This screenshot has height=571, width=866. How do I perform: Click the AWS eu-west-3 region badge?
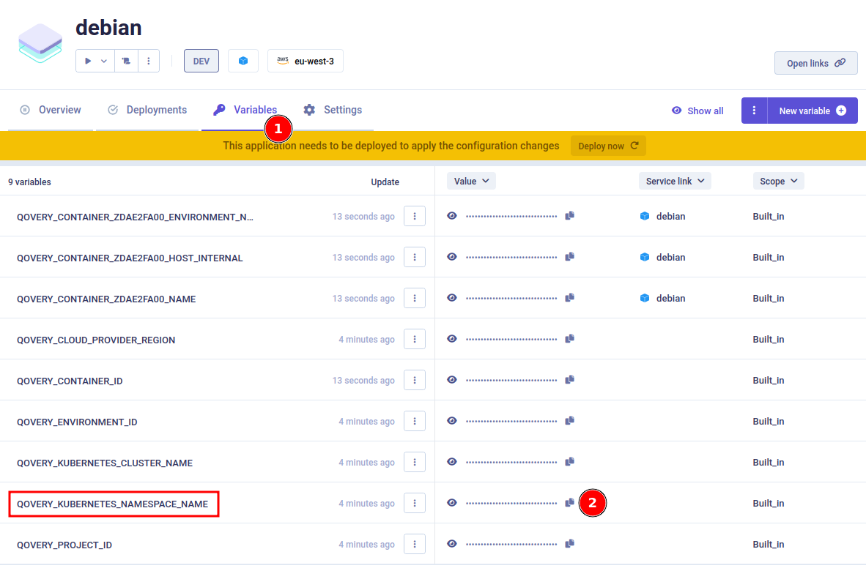(306, 61)
